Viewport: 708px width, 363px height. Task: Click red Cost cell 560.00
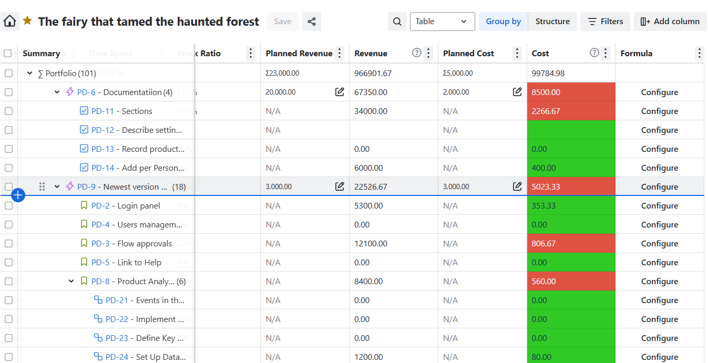pyautogui.click(x=571, y=281)
